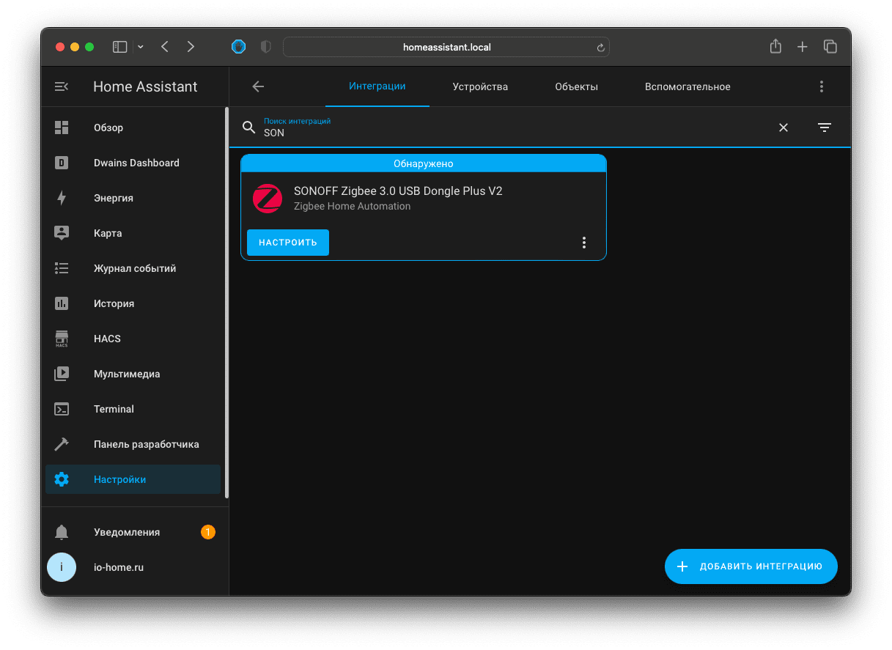Collapse the Home Assistant sidebar menu

pos(62,86)
